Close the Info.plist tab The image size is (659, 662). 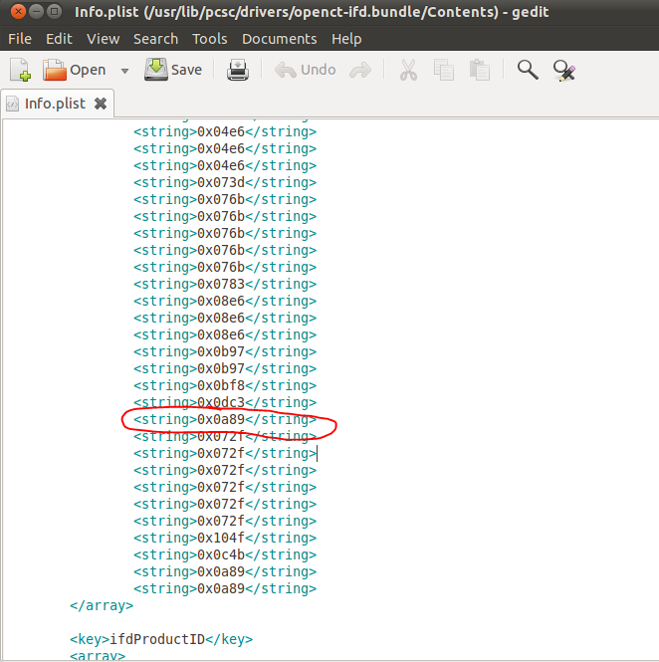[101, 104]
